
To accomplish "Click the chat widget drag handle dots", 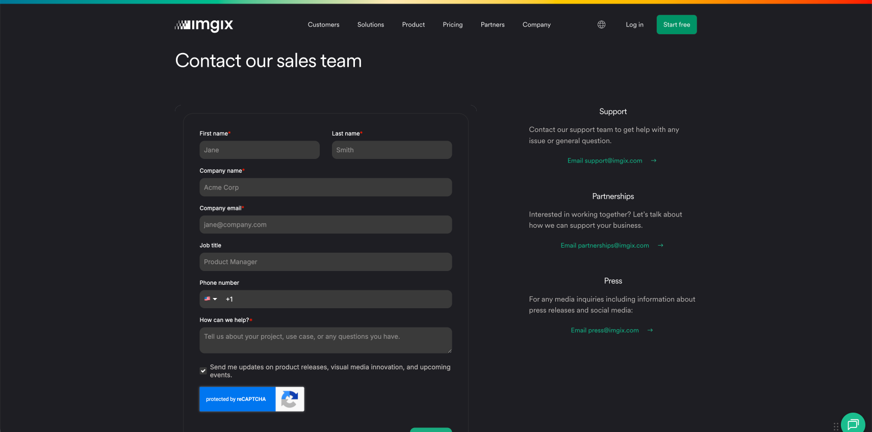I will pyautogui.click(x=836, y=427).
